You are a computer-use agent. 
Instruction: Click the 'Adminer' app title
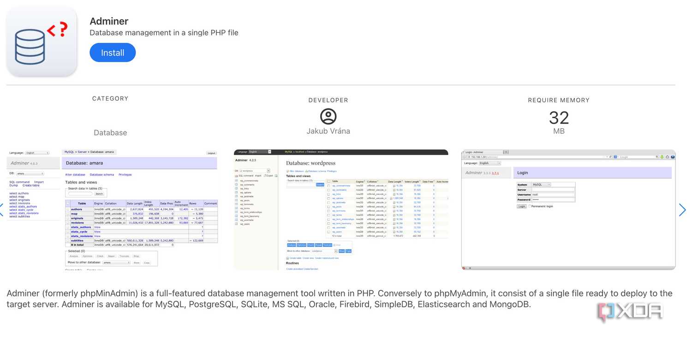tap(109, 21)
